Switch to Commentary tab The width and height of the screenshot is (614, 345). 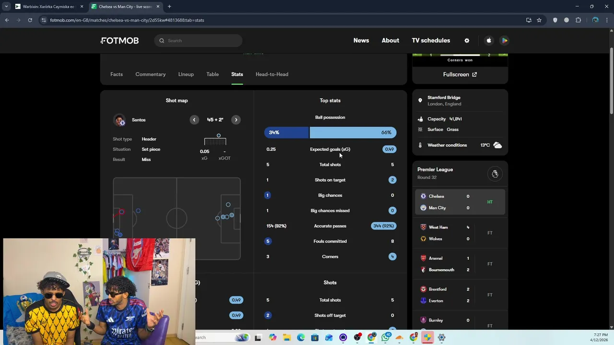point(151,74)
